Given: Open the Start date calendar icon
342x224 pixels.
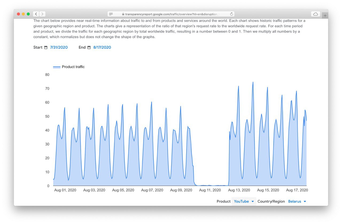Looking at the screenshot, I should click(46, 47).
